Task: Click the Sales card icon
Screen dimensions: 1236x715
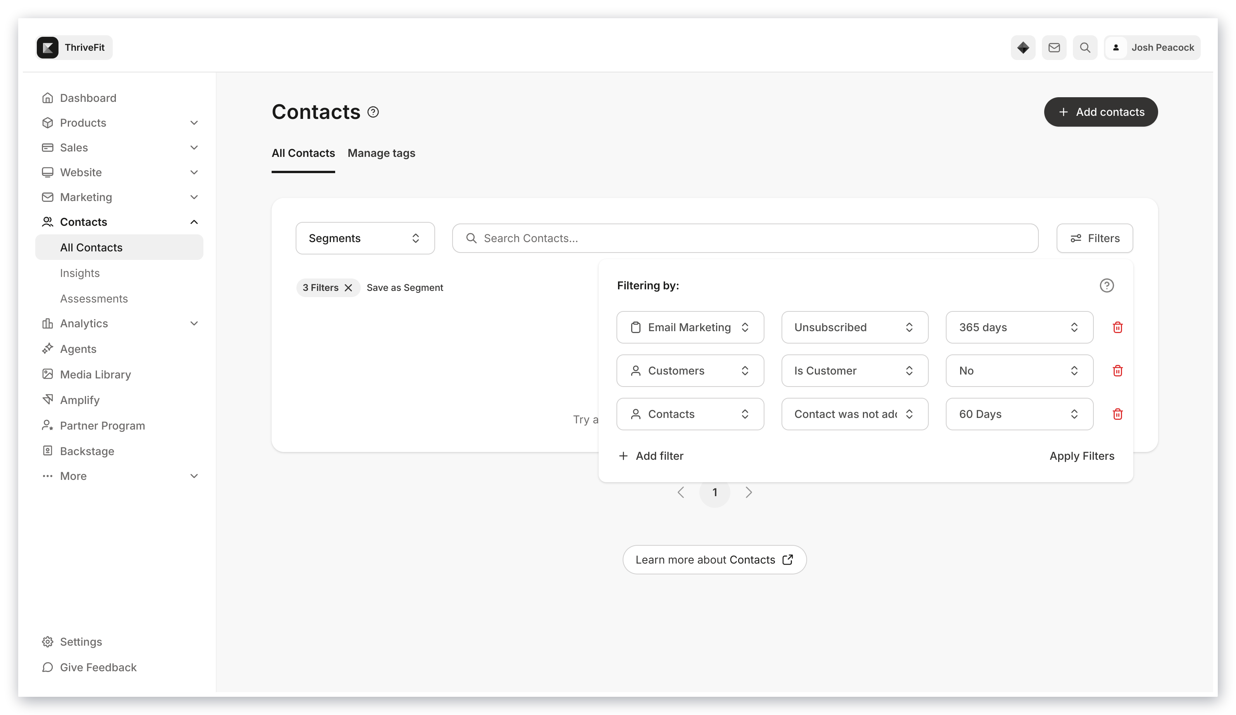Action: point(48,148)
